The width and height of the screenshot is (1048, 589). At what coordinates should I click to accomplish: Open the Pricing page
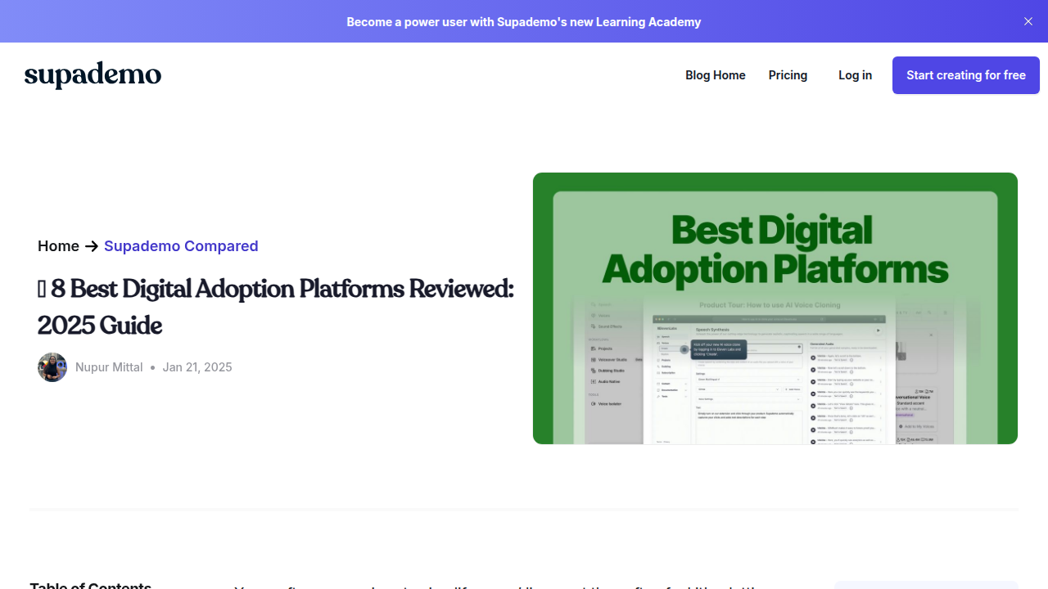(x=788, y=75)
